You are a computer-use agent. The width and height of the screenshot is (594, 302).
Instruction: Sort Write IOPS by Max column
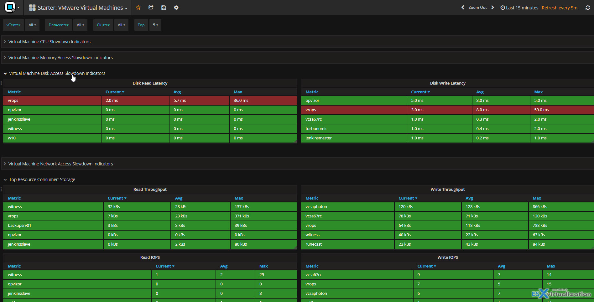[x=551, y=266]
